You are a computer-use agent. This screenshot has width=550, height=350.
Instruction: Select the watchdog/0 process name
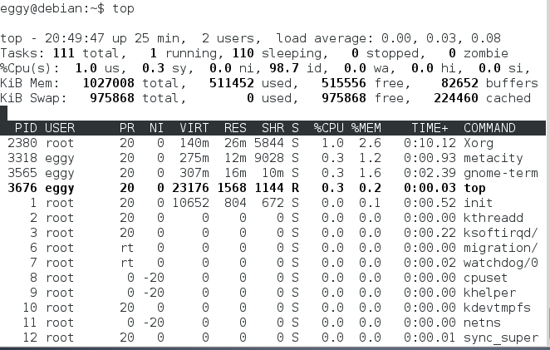(x=501, y=263)
